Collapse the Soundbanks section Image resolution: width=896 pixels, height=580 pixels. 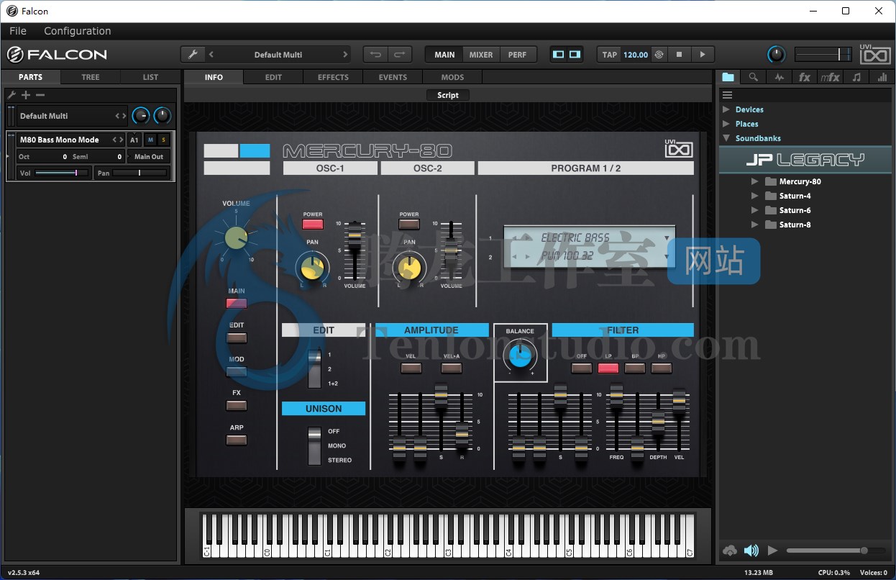pyautogui.click(x=726, y=138)
